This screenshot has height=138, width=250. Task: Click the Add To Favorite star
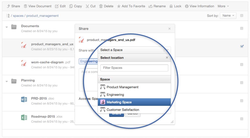coord(119,6)
